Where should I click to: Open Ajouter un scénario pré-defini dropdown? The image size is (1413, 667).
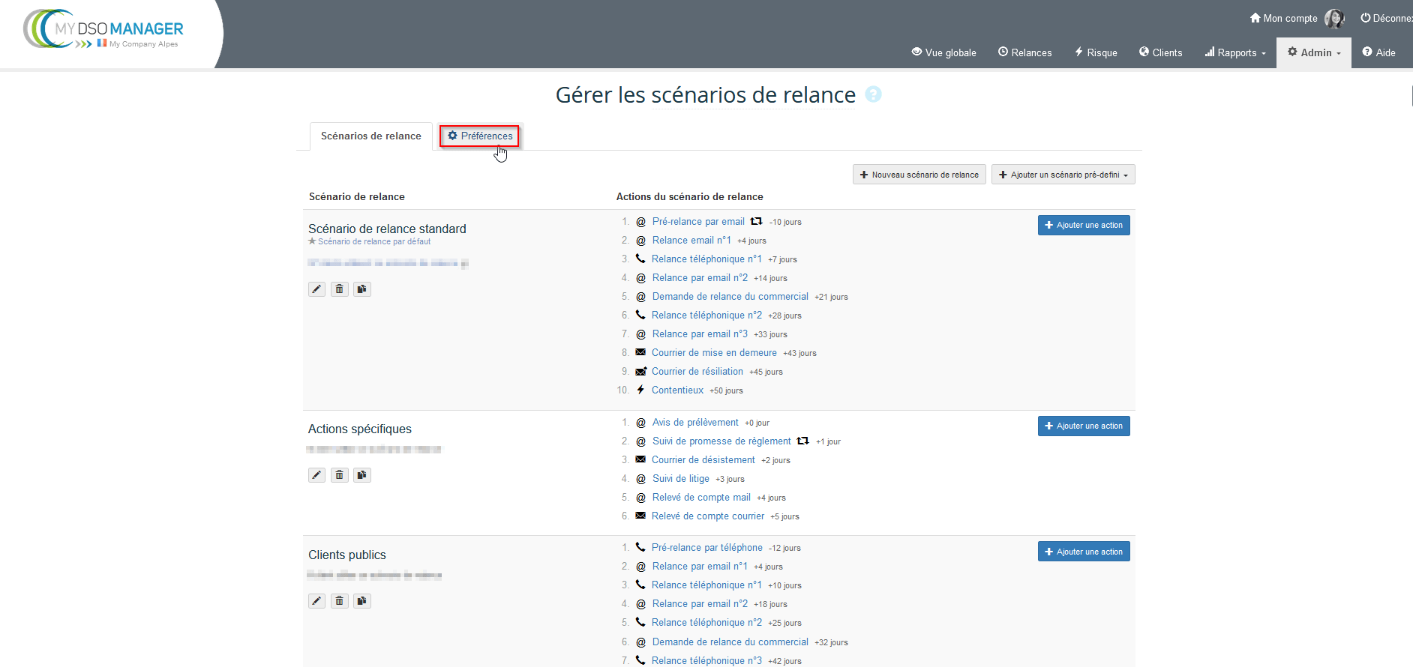pyautogui.click(x=1063, y=175)
